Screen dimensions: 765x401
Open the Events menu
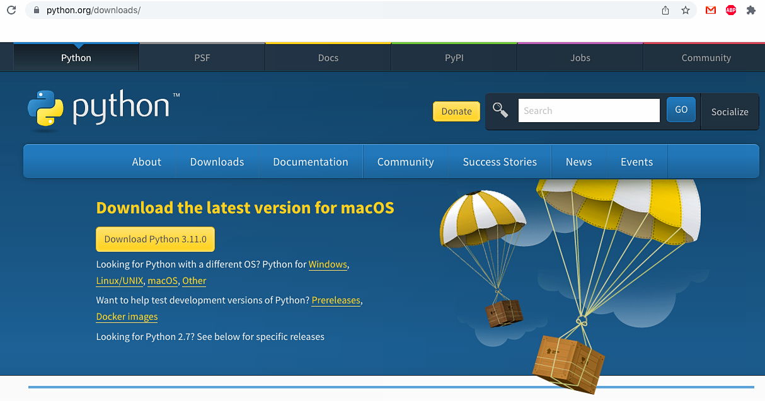636,162
